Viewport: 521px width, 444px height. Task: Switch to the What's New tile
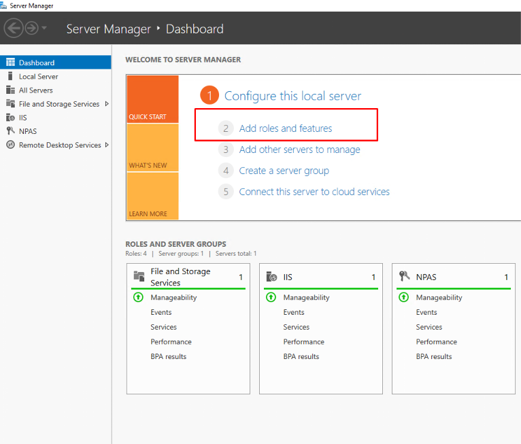coord(153,148)
